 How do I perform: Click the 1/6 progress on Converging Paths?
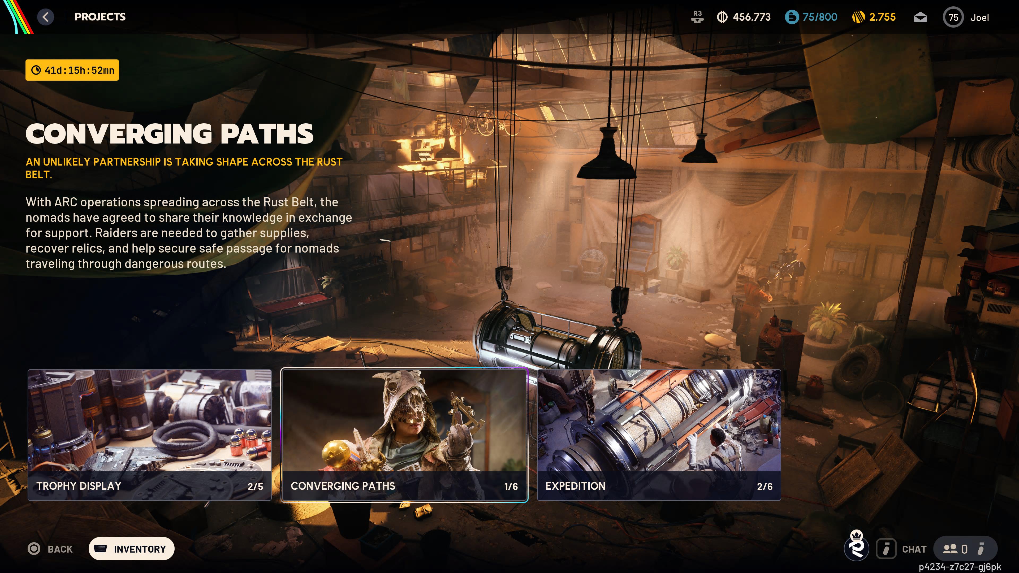[x=511, y=487]
